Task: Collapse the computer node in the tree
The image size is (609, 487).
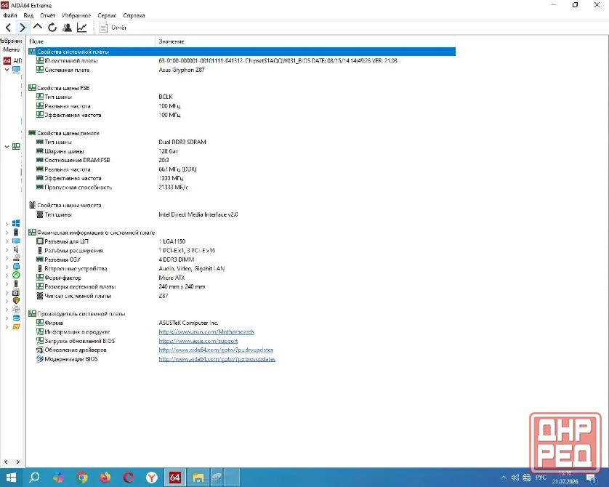Action: coord(7,70)
